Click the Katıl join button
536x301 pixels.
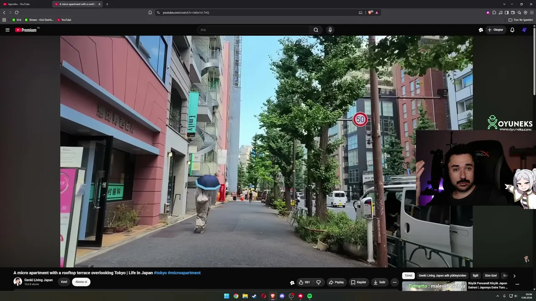[x=64, y=282]
